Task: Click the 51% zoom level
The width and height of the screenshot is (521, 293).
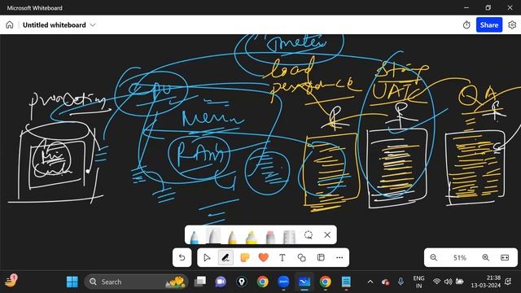Action: (x=459, y=258)
